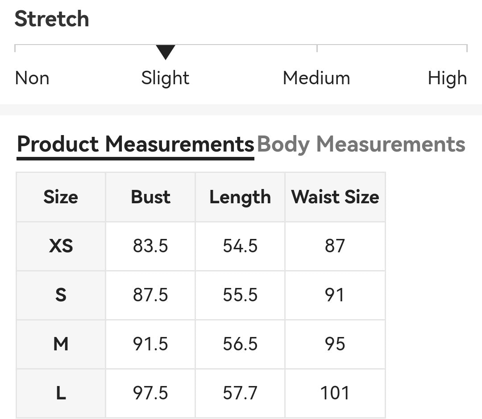
Task: Click the Medium stretch label
Action: 316,78
